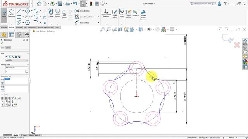248x139 pixels.
Task: Click the Home icon in top toolbar
Action: (39, 3)
